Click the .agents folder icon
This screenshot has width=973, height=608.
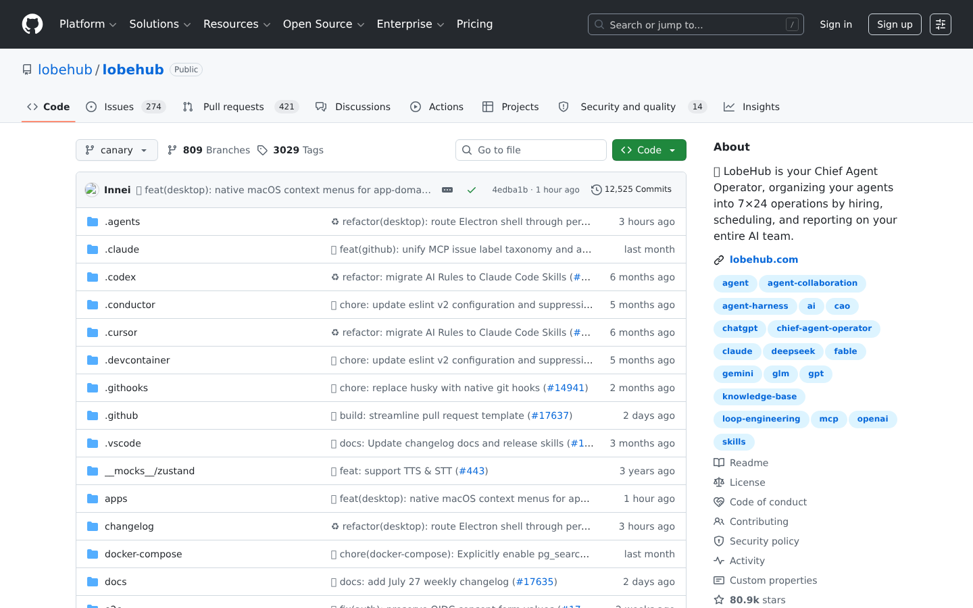pos(93,222)
